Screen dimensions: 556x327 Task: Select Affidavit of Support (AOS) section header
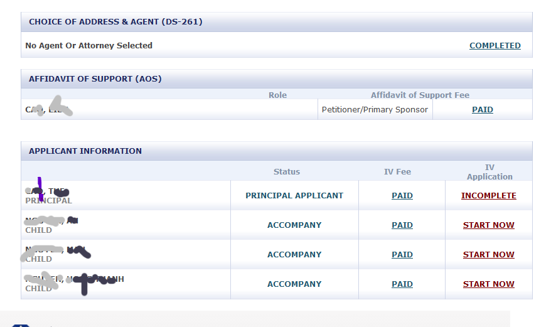[x=95, y=78]
